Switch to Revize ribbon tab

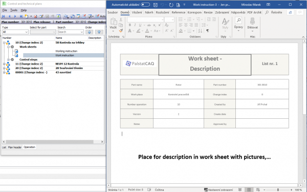tap(208, 12)
